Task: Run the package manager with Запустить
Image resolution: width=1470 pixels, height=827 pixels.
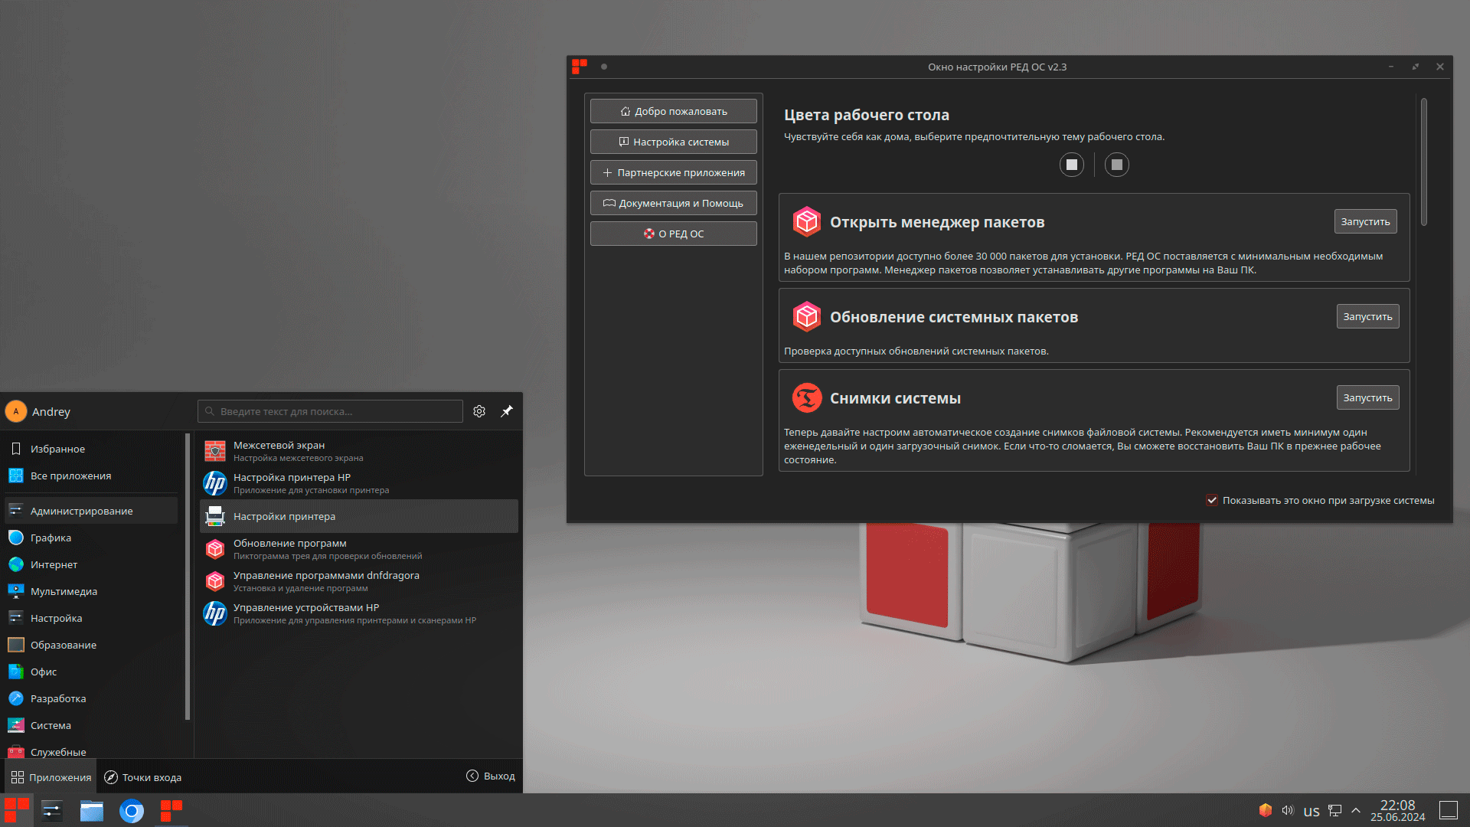Action: pyautogui.click(x=1364, y=222)
